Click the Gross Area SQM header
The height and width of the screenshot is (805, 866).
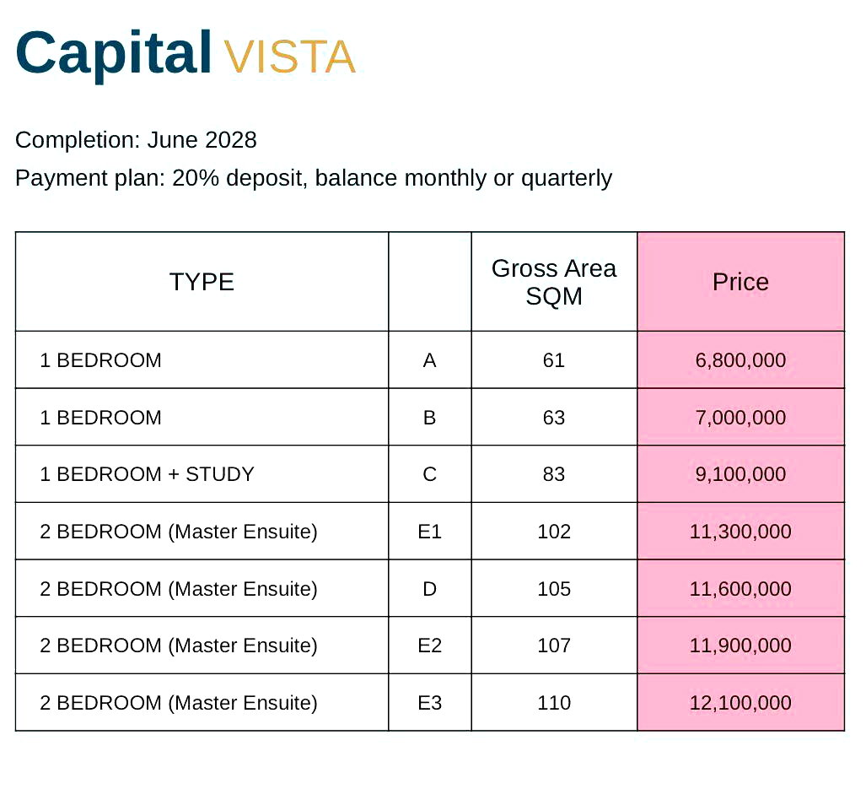pyautogui.click(x=554, y=282)
